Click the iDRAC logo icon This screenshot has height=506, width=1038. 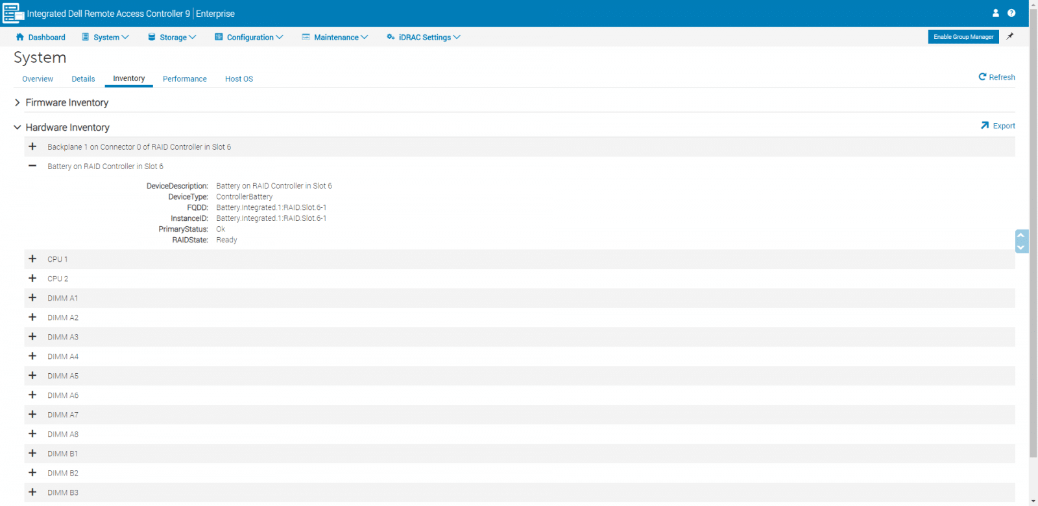[14, 13]
